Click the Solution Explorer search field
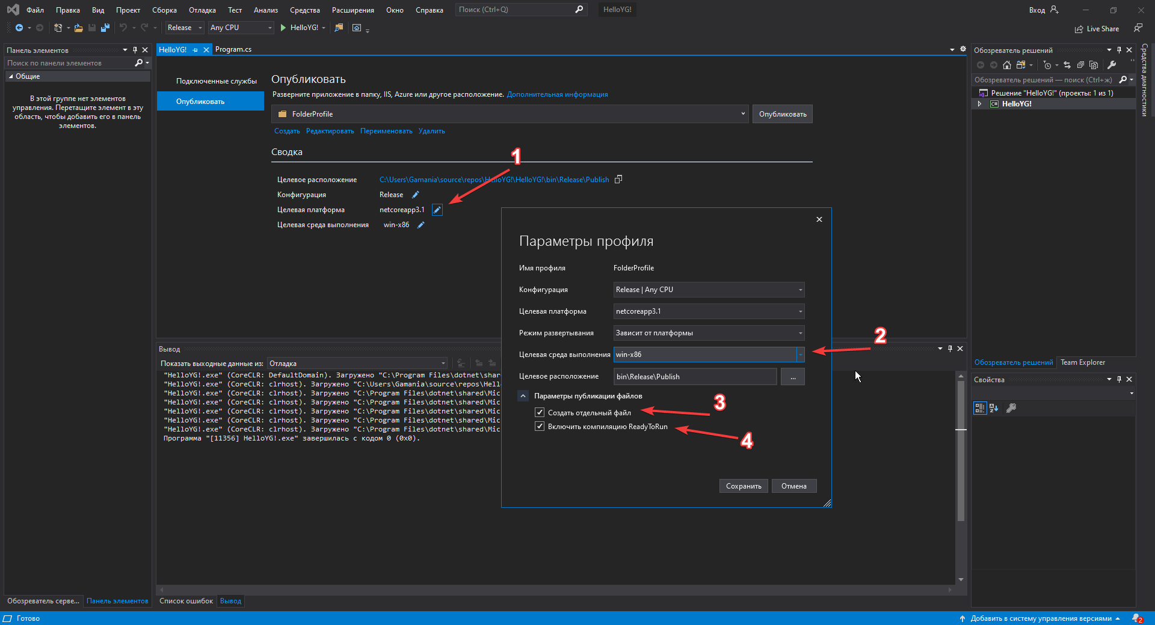The image size is (1155, 625). [1046, 80]
